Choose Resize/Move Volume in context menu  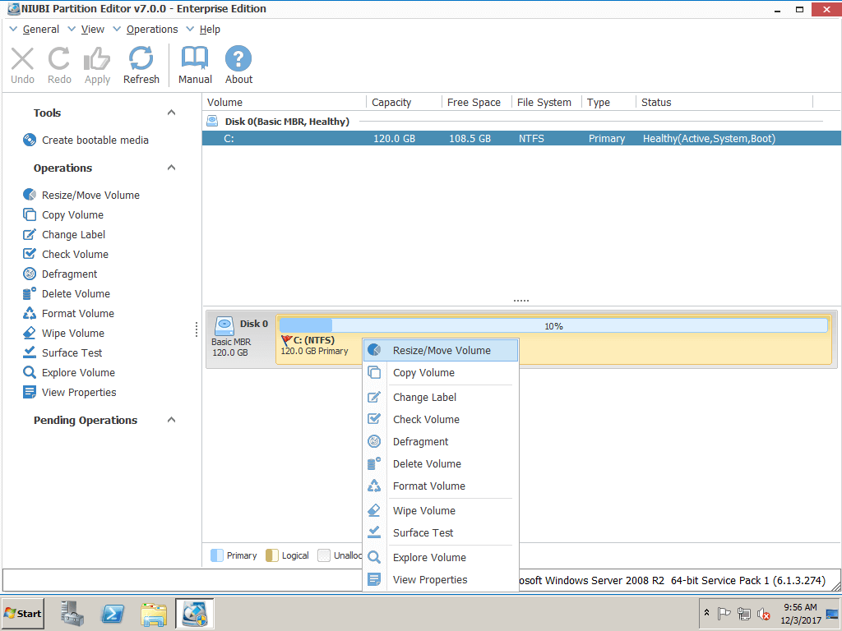click(x=441, y=350)
